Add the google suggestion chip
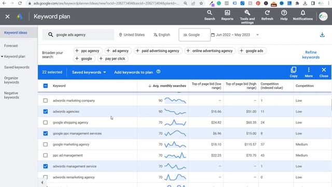Viewport: 332px width, 187px height. [x=84, y=59]
